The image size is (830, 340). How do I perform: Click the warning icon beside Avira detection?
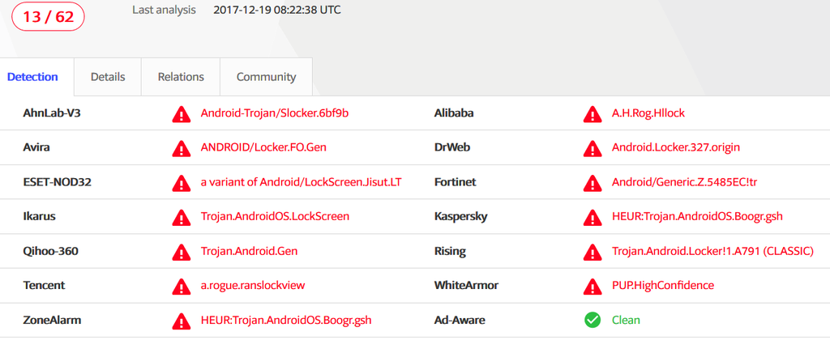tap(182, 148)
